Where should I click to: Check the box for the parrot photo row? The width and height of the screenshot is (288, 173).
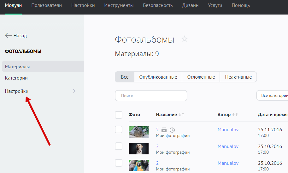click(x=119, y=163)
